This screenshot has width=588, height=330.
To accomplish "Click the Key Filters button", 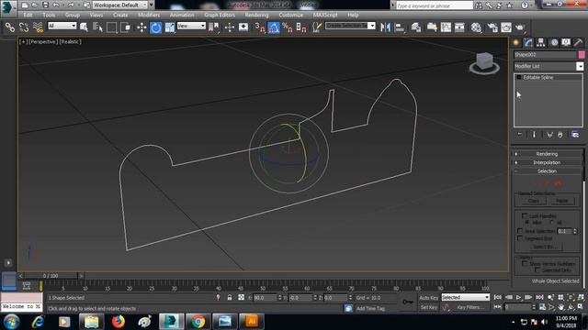I will (x=470, y=307).
